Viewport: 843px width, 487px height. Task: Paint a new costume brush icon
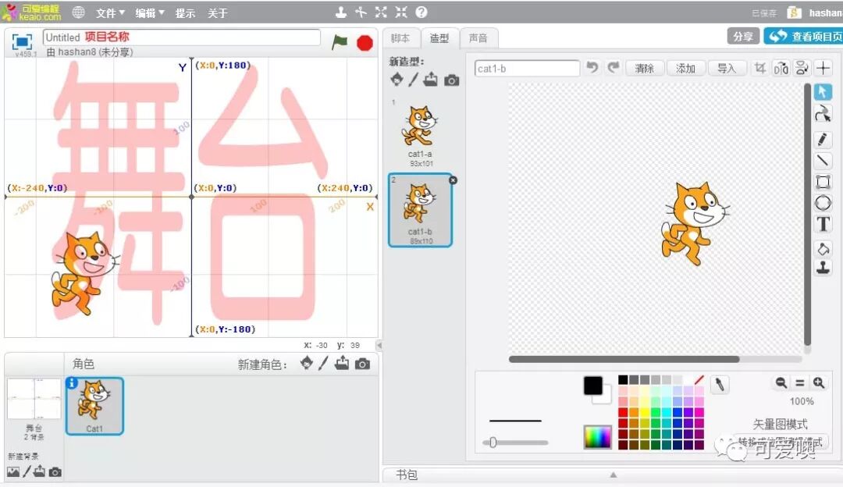[x=414, y=80]
